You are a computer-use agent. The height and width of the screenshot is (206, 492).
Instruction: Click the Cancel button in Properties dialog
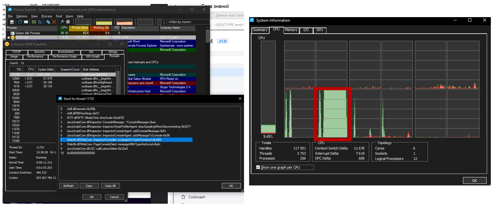pyautogui.click(x=114, y=197)
